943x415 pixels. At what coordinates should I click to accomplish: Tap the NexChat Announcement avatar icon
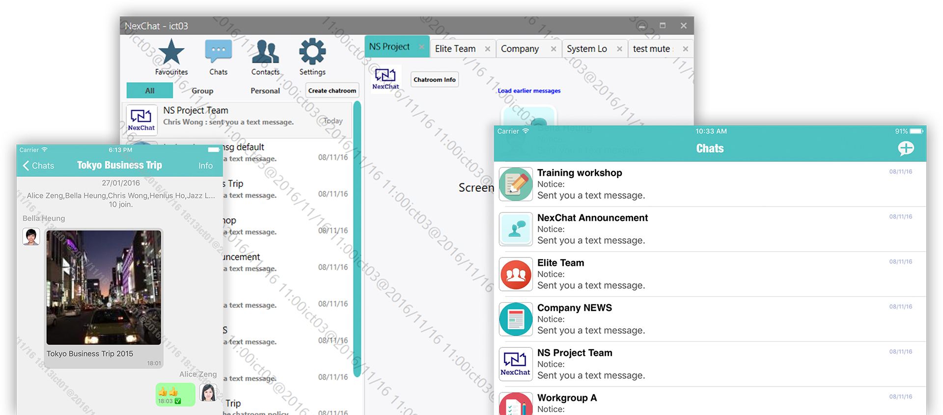point(516,229)
